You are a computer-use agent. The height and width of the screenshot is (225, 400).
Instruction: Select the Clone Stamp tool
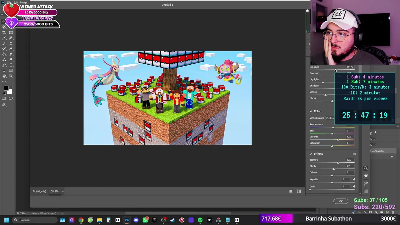click(x=11, y=43)
